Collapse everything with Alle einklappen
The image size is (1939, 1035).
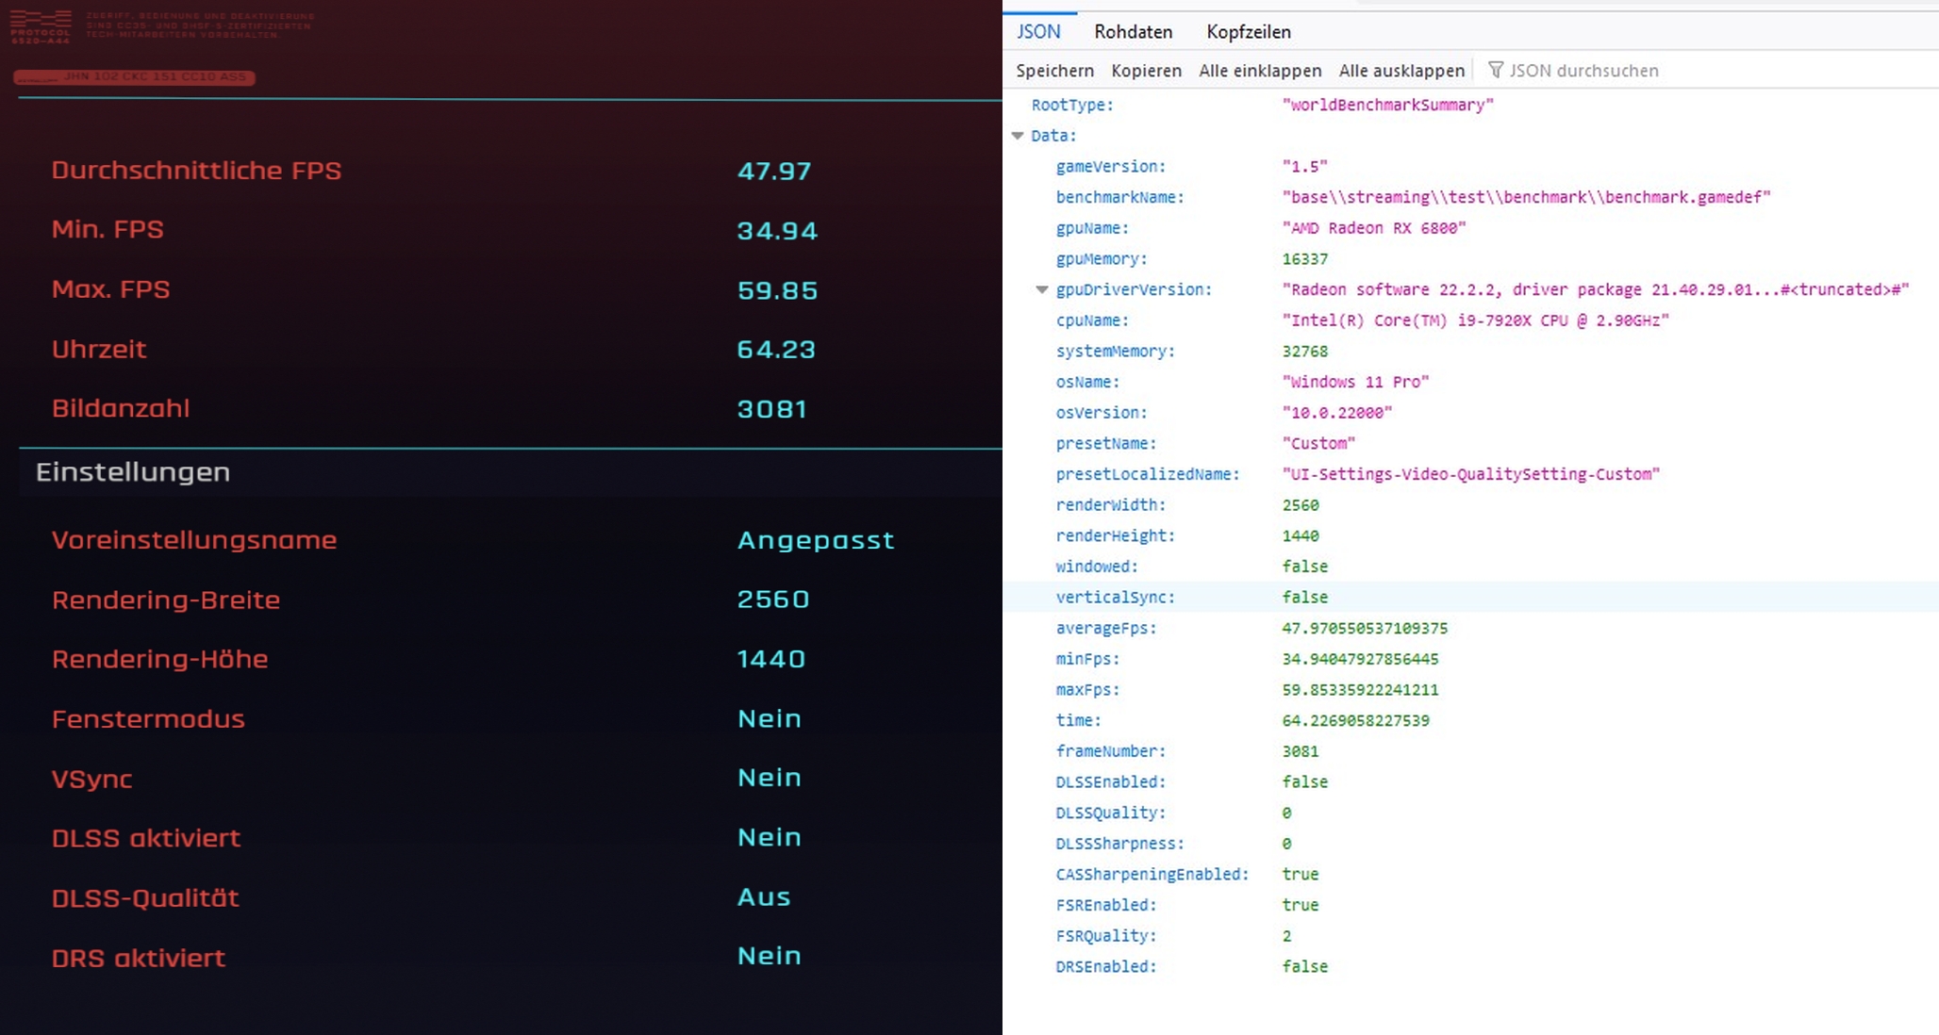click(x=1259, y=71)
